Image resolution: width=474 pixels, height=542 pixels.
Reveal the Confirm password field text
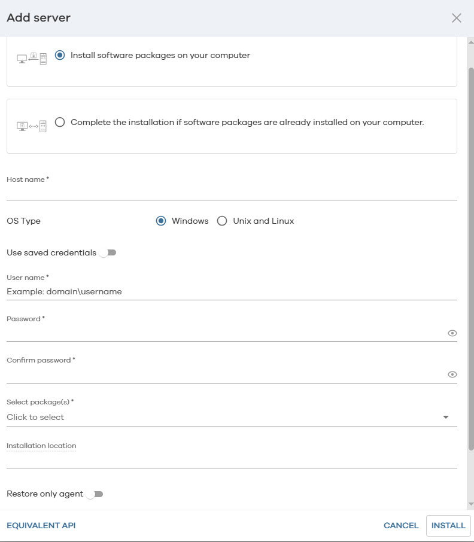tap(452, 374)
